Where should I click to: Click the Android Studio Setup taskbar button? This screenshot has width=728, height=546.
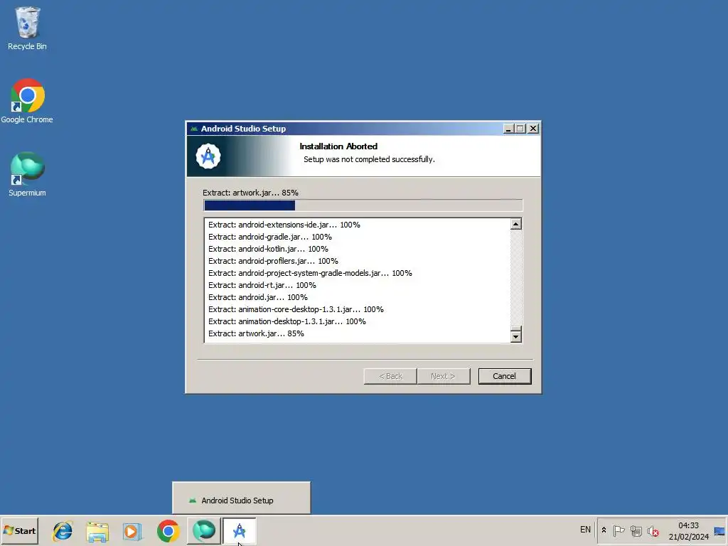239,530
